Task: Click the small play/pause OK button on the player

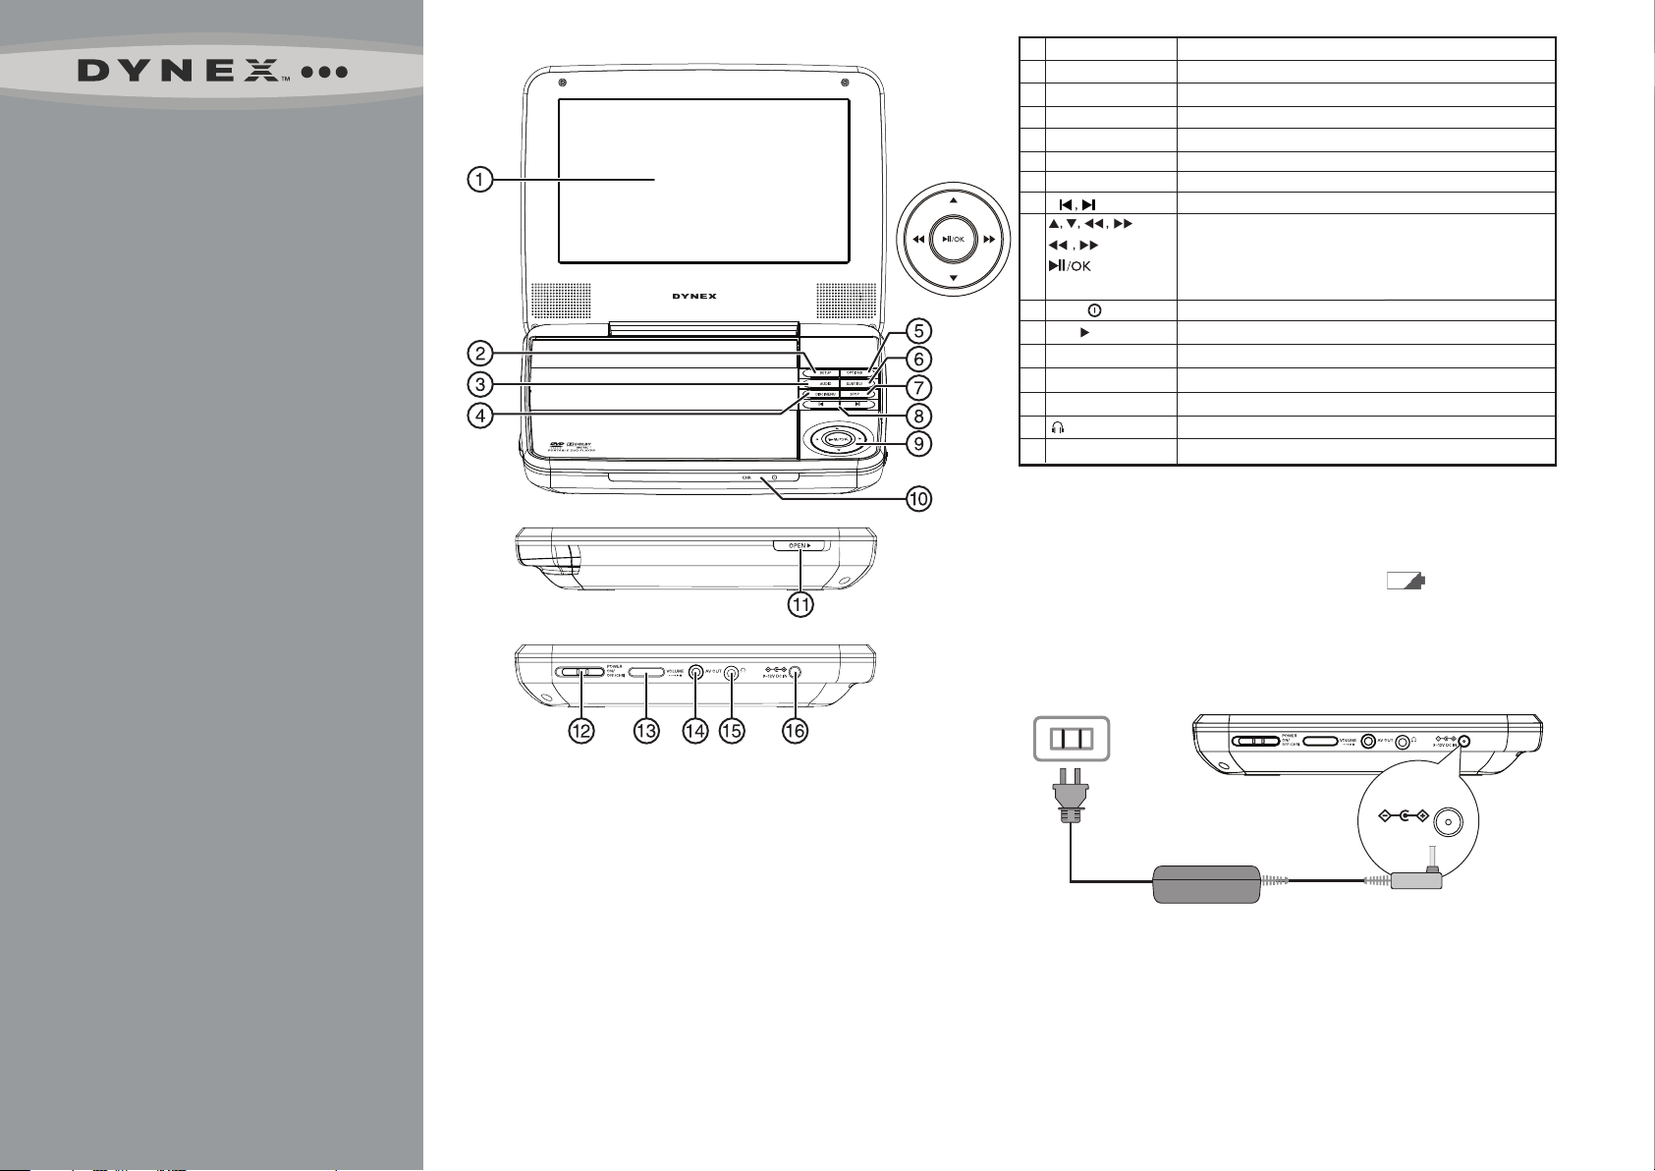Action: [x=837, y=439]
